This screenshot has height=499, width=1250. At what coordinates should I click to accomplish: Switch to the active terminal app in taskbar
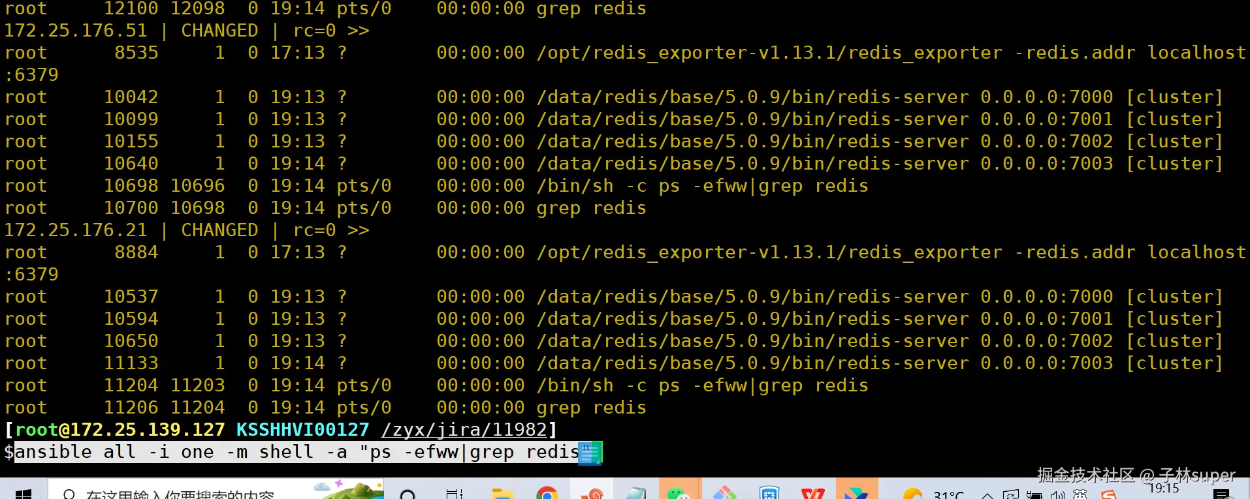click(x=857, y=492)
